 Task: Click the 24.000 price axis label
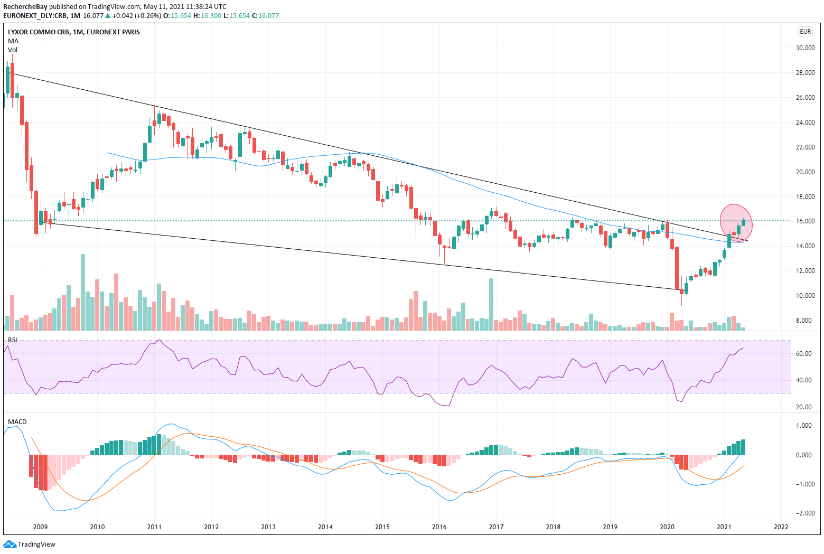click(805, 123)
